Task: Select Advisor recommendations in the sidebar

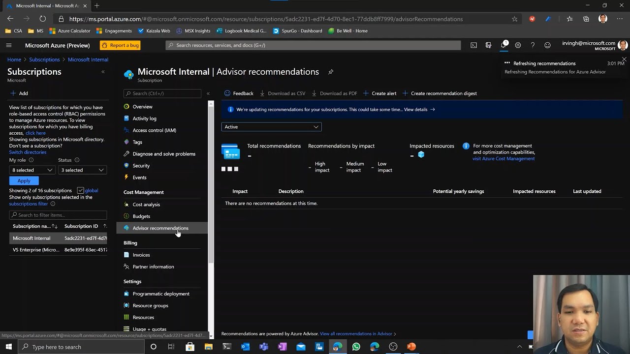Action: (162, 228)
